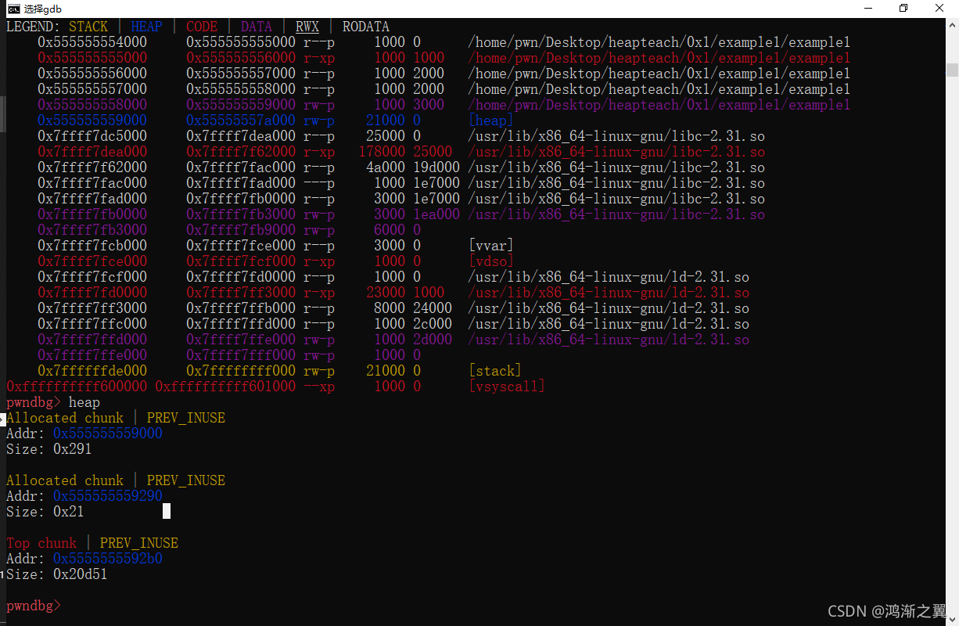Click address 0x7ffff7fb3000 start column

click(x=92, y=230)
